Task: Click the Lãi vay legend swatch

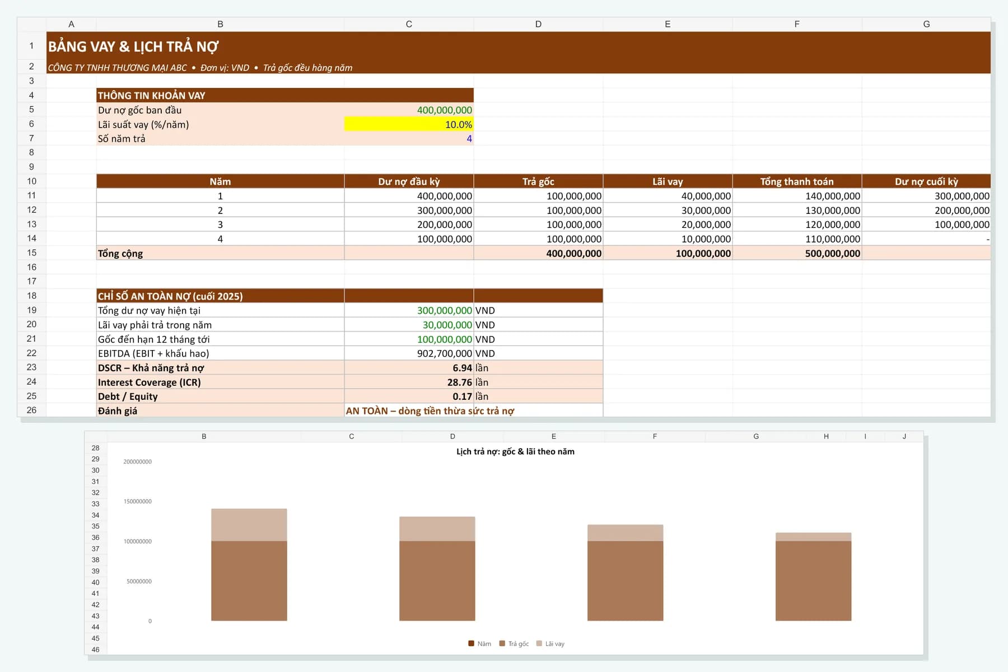Action: coord(539,643)
